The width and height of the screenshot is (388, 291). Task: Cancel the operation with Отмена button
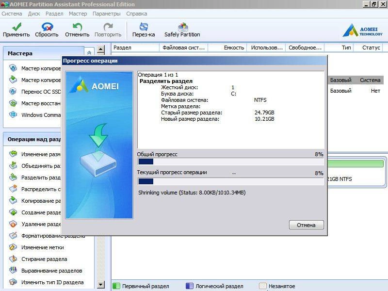pos(307,225)
